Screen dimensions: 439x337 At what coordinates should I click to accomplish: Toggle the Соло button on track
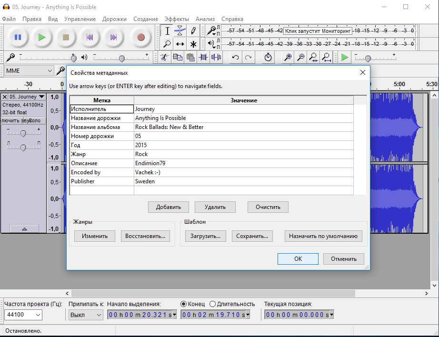(x=35, y=120)
